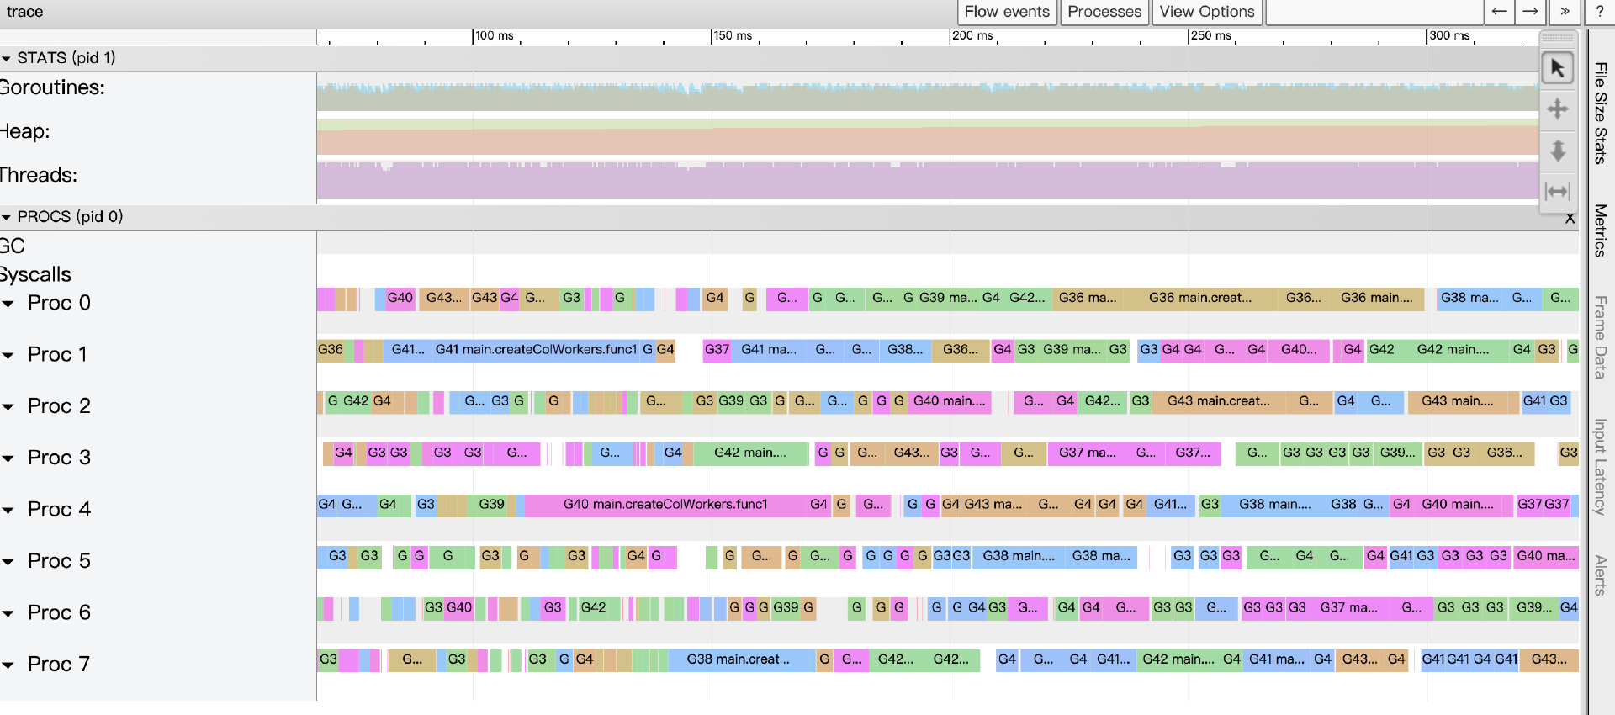Close the PROCS section with X

click(x=1570, y=219)
